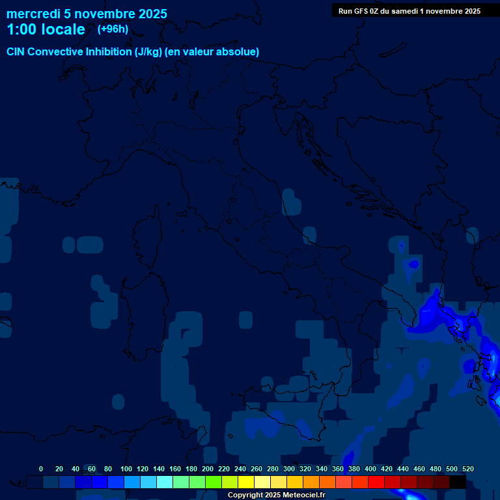Click the '100' value on the legend scale
This screenshot has width=500, height=500.
pyautogui.click(x=126, y=469)
